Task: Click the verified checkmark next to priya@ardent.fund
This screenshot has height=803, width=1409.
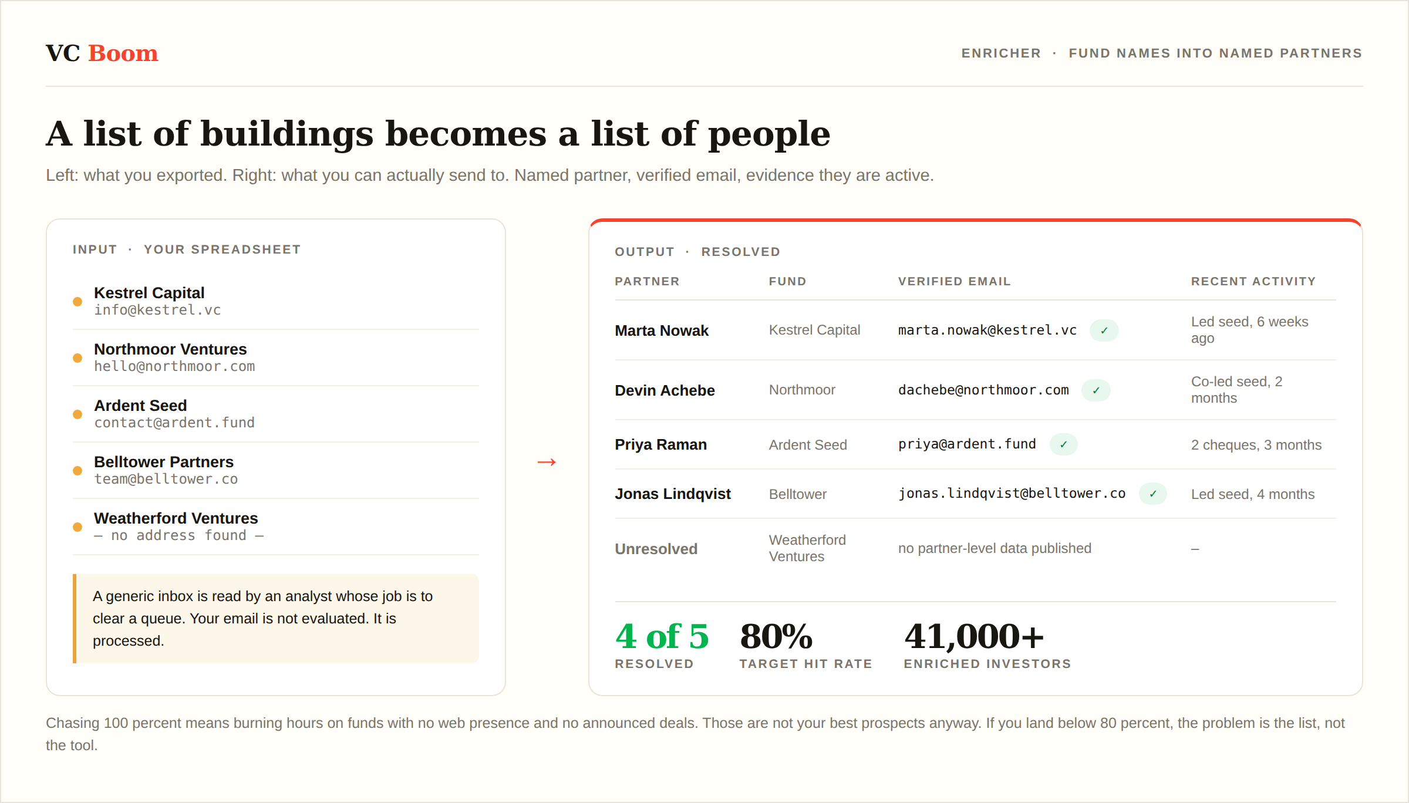Action: pos(1063,444)
